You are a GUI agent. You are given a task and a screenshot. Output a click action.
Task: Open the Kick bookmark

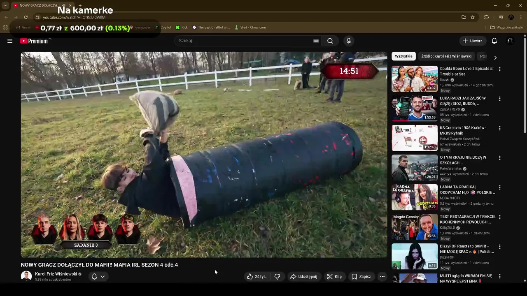click(182, 28)
